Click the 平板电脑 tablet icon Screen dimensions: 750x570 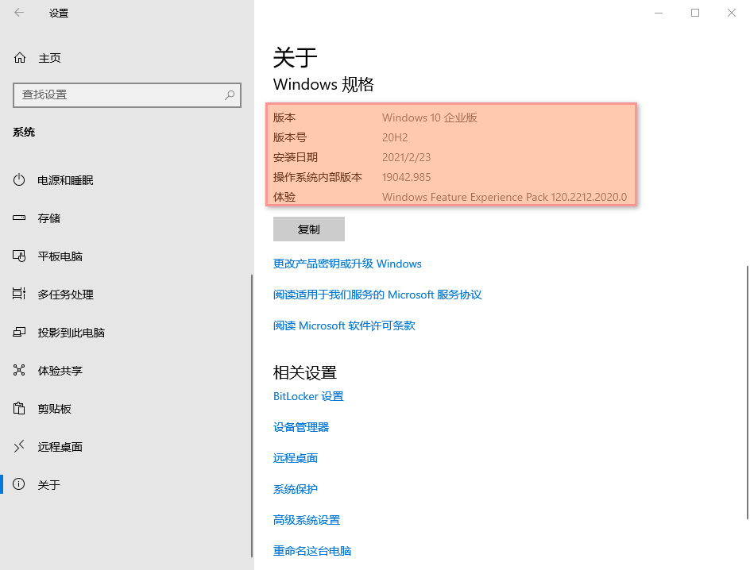pyautogui.click(x=20, y=256)
